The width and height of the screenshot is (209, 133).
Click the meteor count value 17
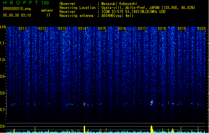(x=48, y=15)
